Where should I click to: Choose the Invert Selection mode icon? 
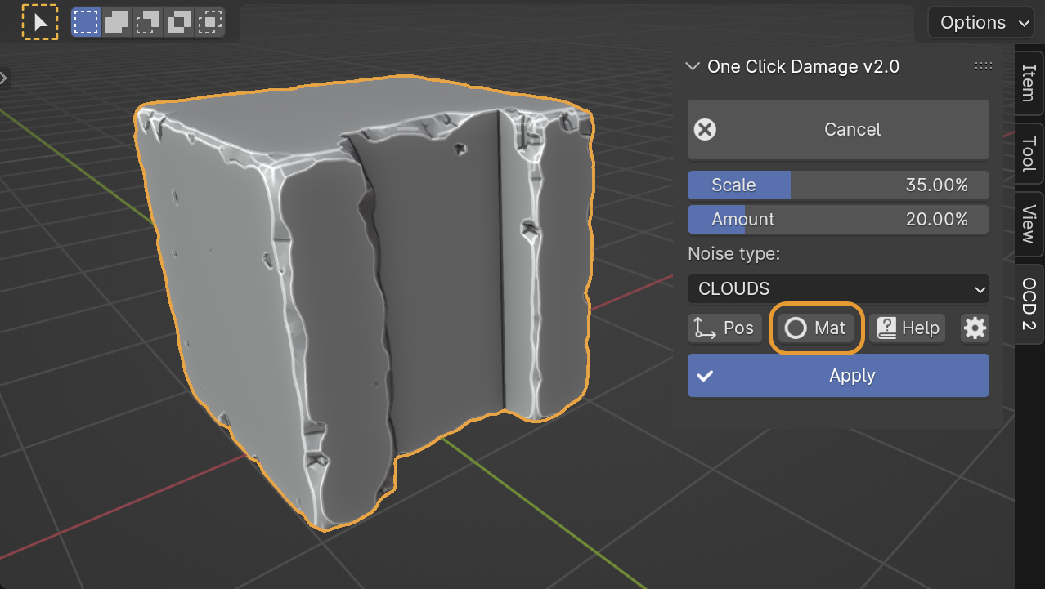179,22
